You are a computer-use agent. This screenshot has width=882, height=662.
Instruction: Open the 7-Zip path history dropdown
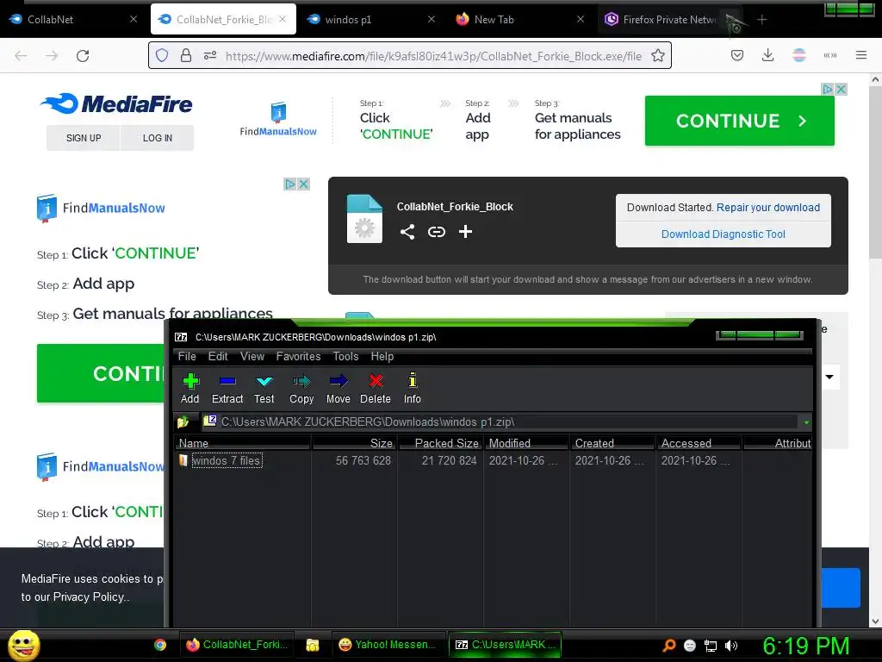click(806, 422)
